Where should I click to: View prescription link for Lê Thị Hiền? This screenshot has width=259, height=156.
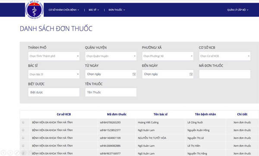(242, 146)
